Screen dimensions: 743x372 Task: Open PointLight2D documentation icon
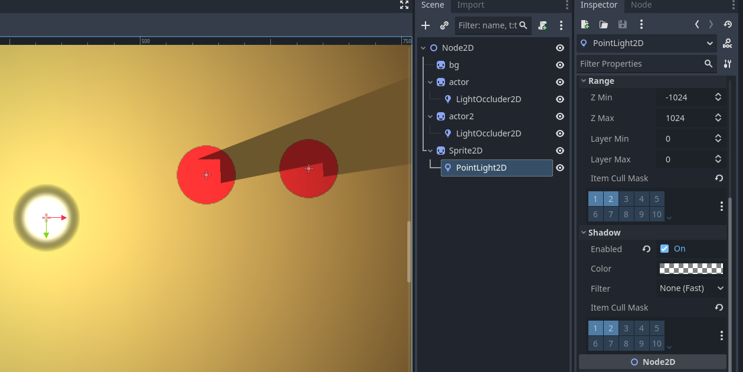tap(728, 44)
